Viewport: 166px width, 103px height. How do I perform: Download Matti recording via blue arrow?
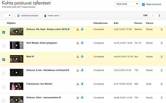pyautogui.click(x=82, y=57)
